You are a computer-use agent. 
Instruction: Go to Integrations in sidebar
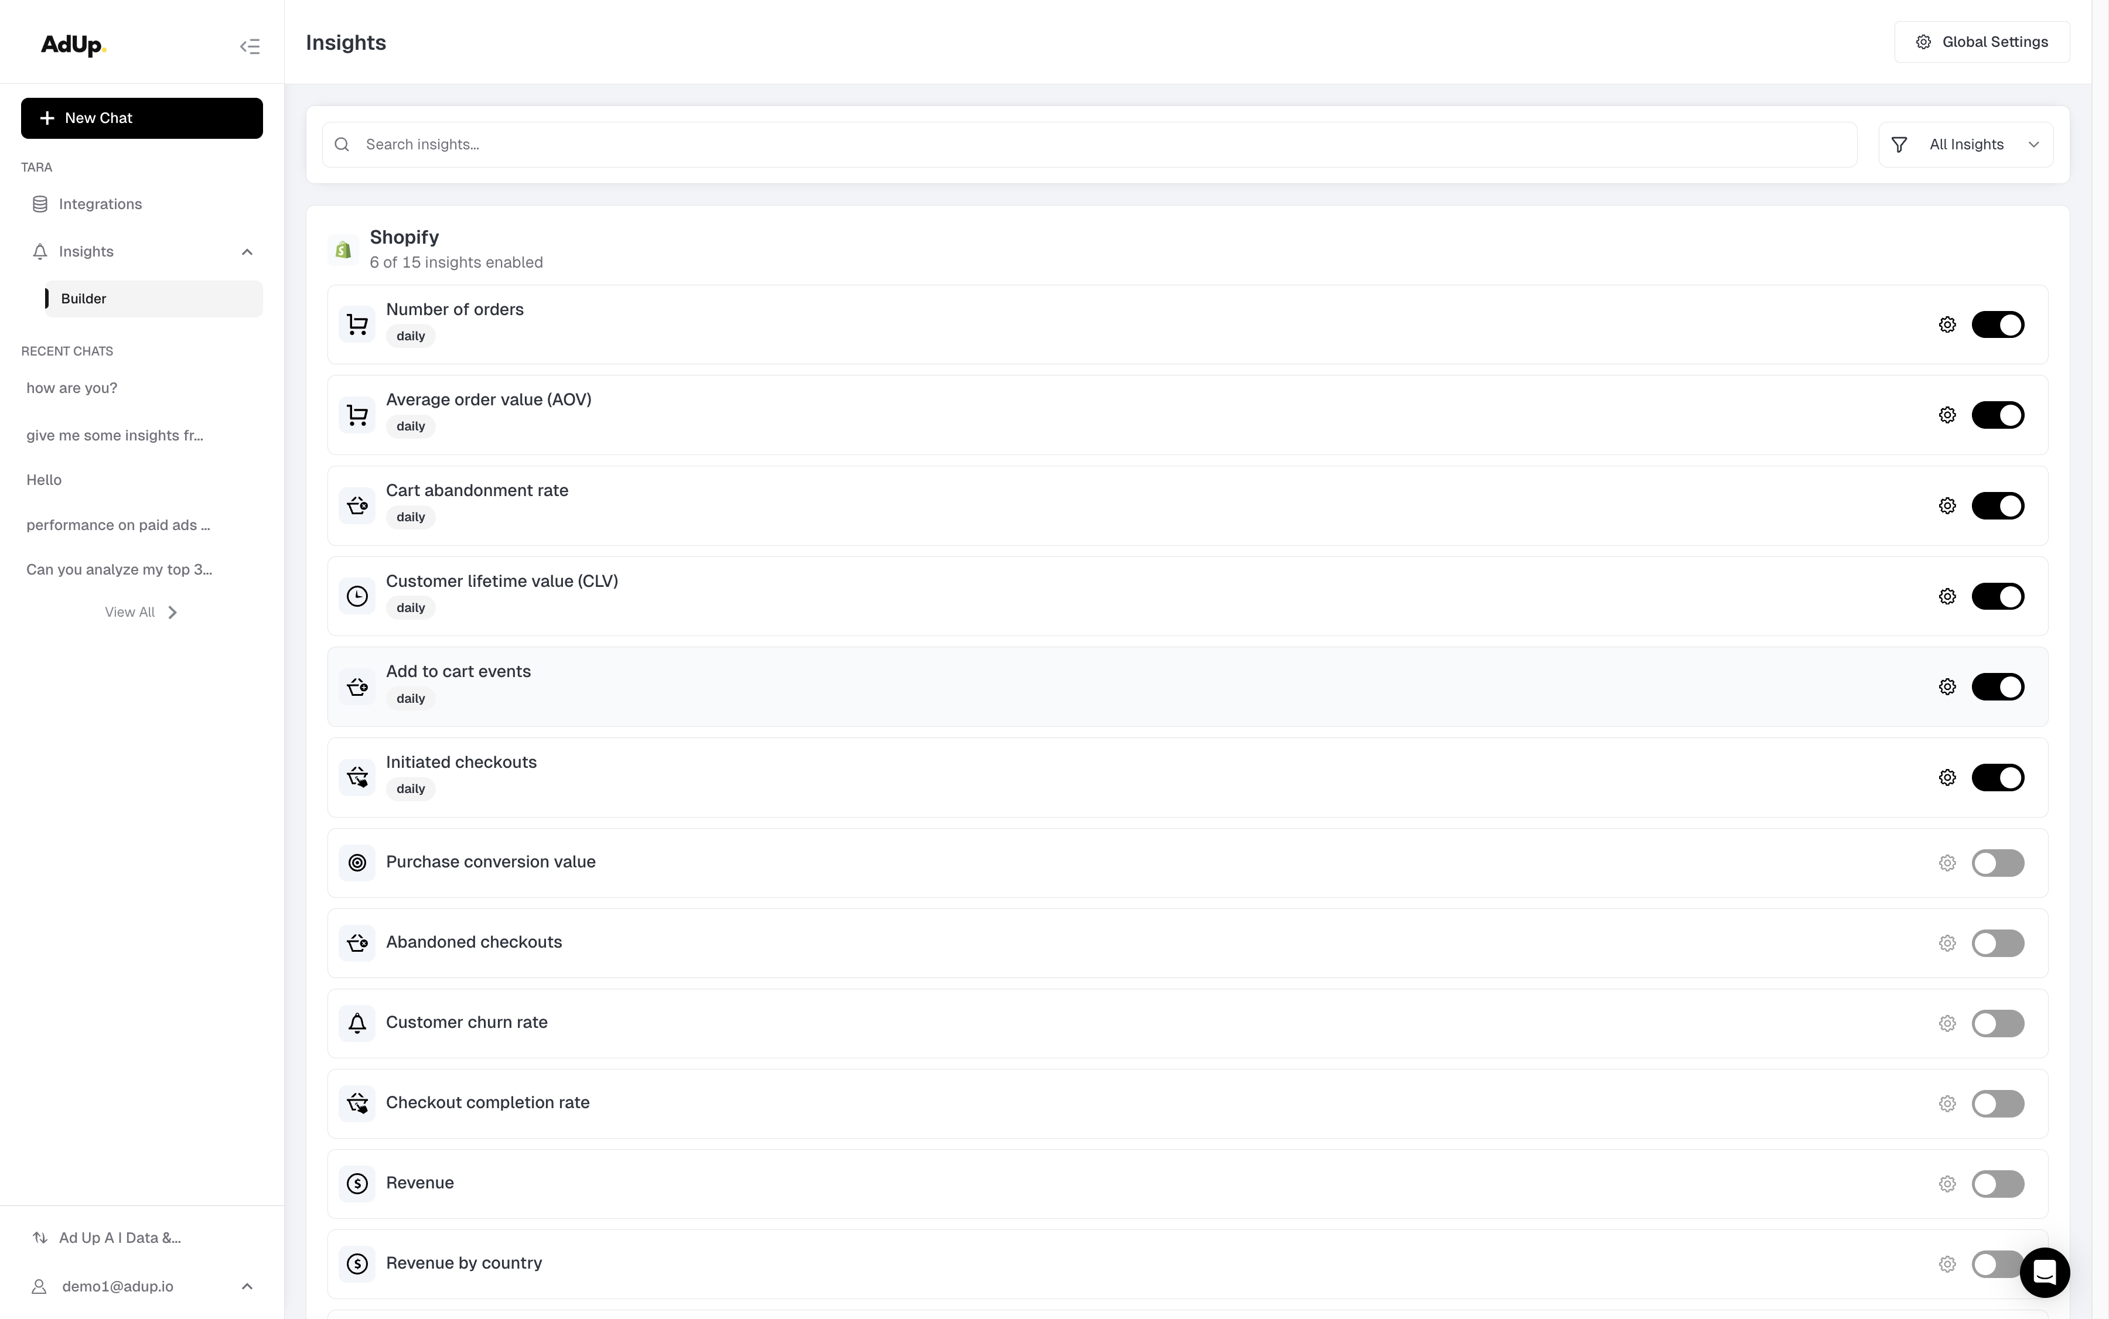(100, 204)
